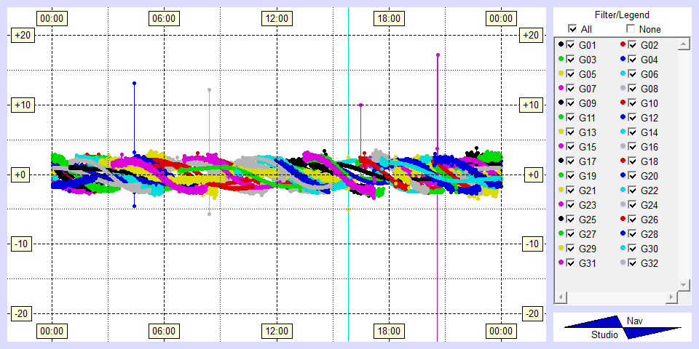This screenshot has width=699, height=349.
Task: Select the blue spike's peak point
Action: (x=135, y=84)
